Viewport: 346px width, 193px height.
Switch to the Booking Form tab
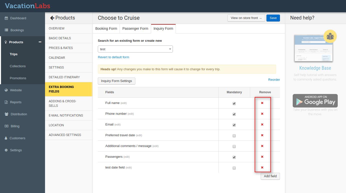(x=106, y=28)
